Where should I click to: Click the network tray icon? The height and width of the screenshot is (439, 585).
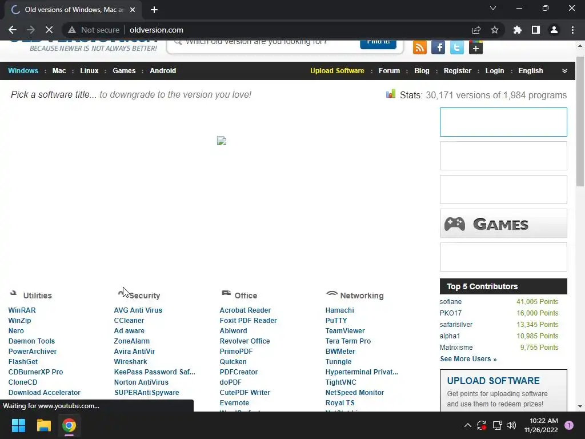coord(497,425)
